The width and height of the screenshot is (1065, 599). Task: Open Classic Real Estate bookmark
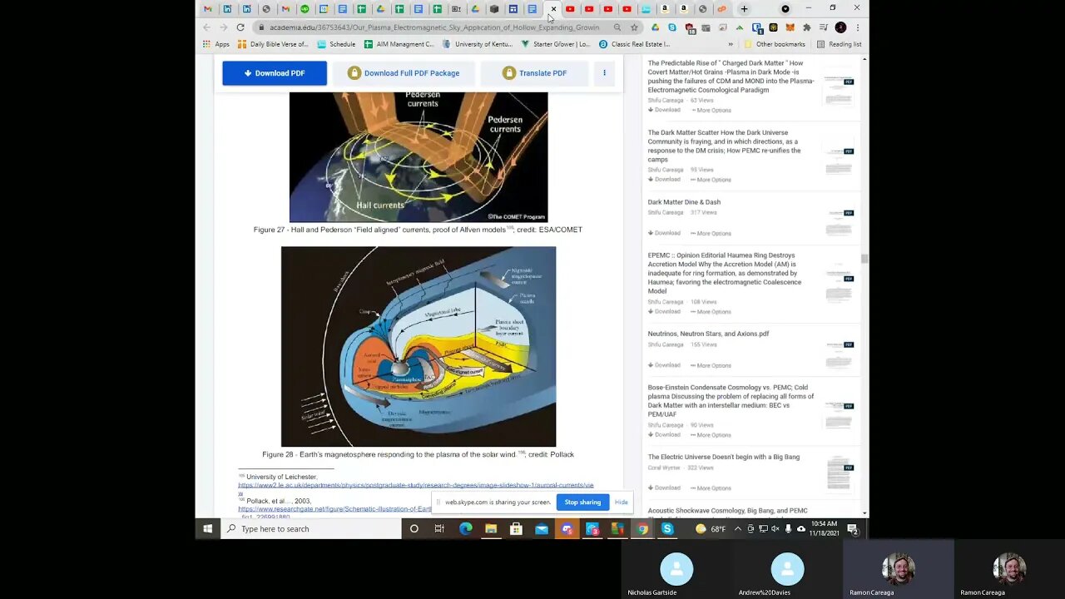click(x=634, y=44)
